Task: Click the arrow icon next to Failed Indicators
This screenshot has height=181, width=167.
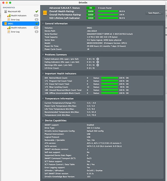Action: 98,59
